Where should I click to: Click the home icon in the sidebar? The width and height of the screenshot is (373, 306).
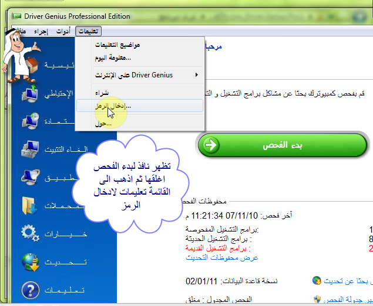tap(31, 64)
